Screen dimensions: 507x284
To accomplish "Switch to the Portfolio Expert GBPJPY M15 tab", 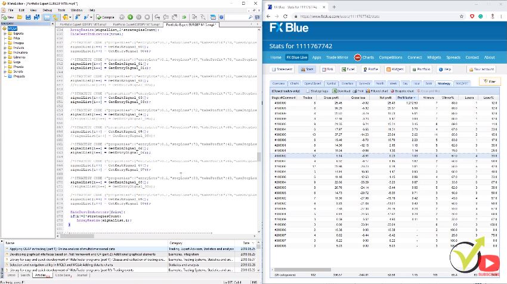I will pos(83,24).
